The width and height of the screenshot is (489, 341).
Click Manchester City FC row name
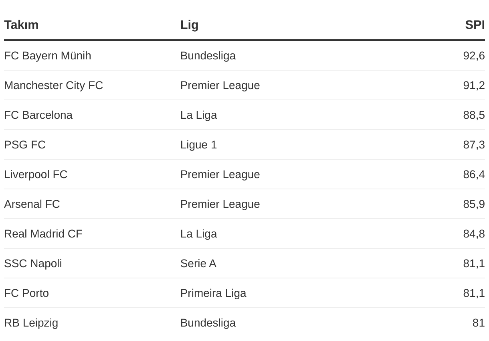coord(53,85)
